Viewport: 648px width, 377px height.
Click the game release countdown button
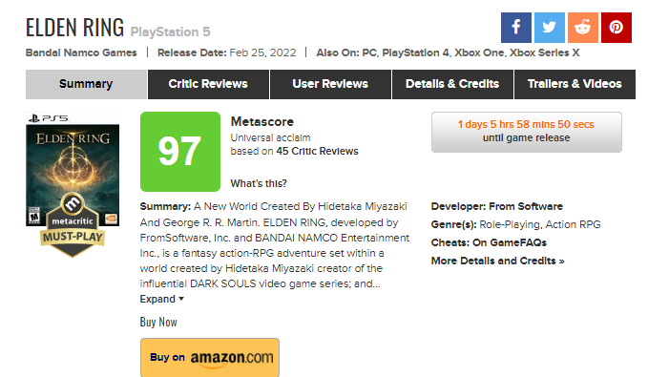(x=527, y=132)
